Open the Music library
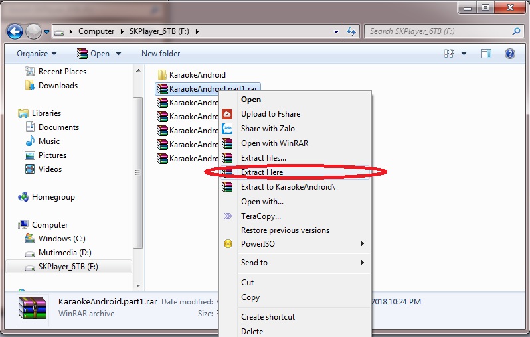This screenshot has width=530, height=337. [x=43, y=141]
